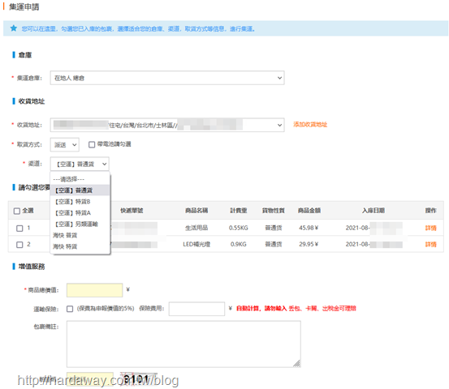
Task: Open the 收貨地址 address dropdown
Action: point(167,125)
